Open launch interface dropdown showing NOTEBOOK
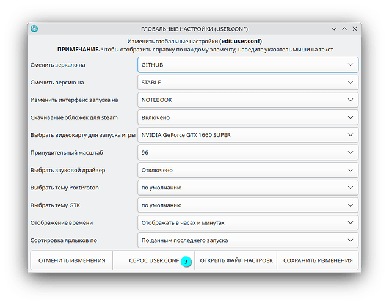Image resolution: width=389 pixels, height=305 pixels. pyautogui.click(x=247, y=100)
